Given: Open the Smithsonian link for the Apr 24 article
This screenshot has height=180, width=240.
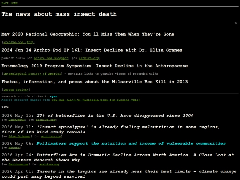Looking at the screenshot, I should (x=19, y=164).
